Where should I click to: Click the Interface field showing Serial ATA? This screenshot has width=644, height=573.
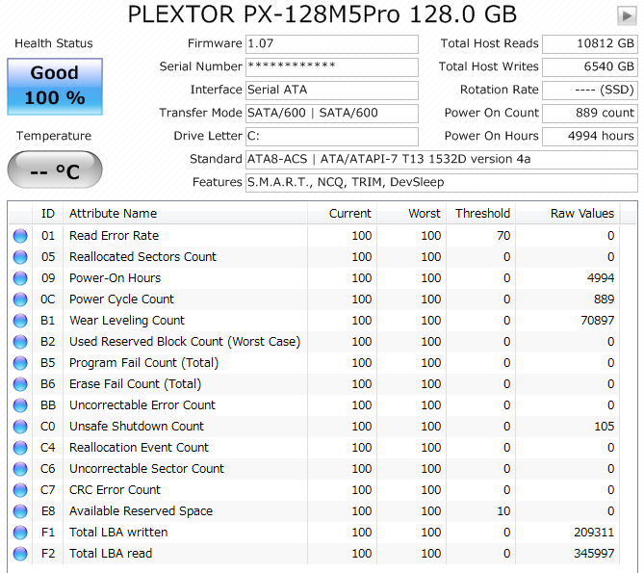click(332, 90)
